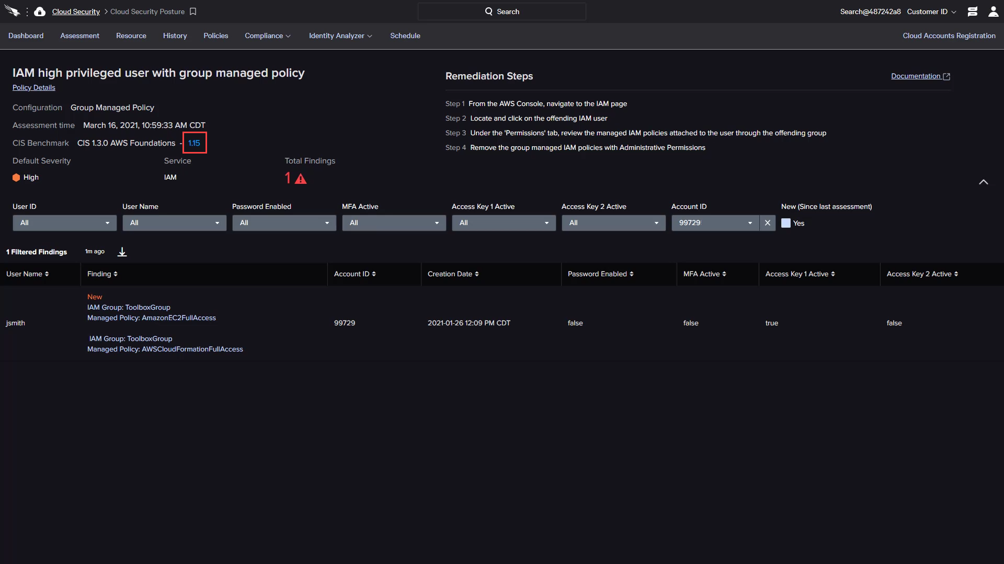The height and width of the screenshot is (564, 1004).
Task: Click the Cloud Security cloud icon
Action: (x=40, y=11)
